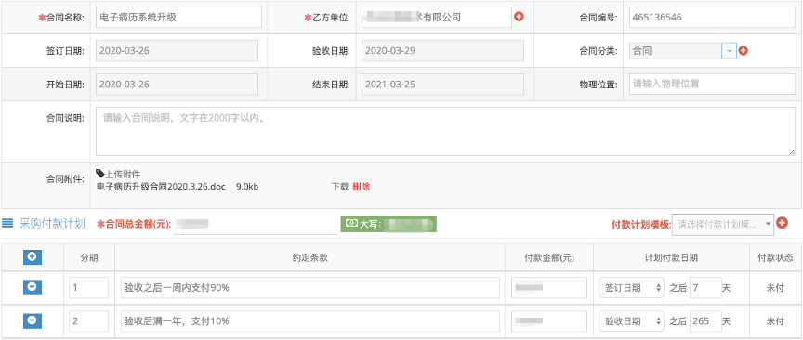Add payment row with blue plus button

tap(32, 257)
